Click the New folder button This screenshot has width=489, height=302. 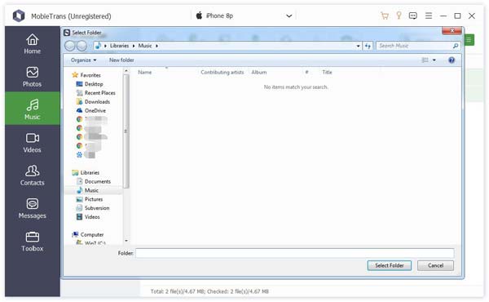(x=121, y=60)
